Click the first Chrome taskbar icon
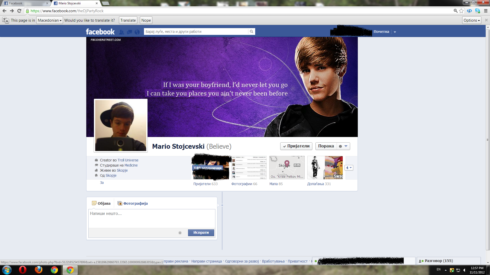This screenshot has height=275, width=490. (54, 270)
